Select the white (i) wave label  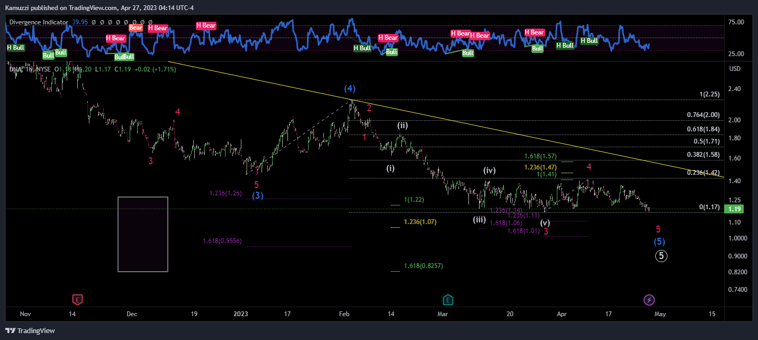(390, 168)
